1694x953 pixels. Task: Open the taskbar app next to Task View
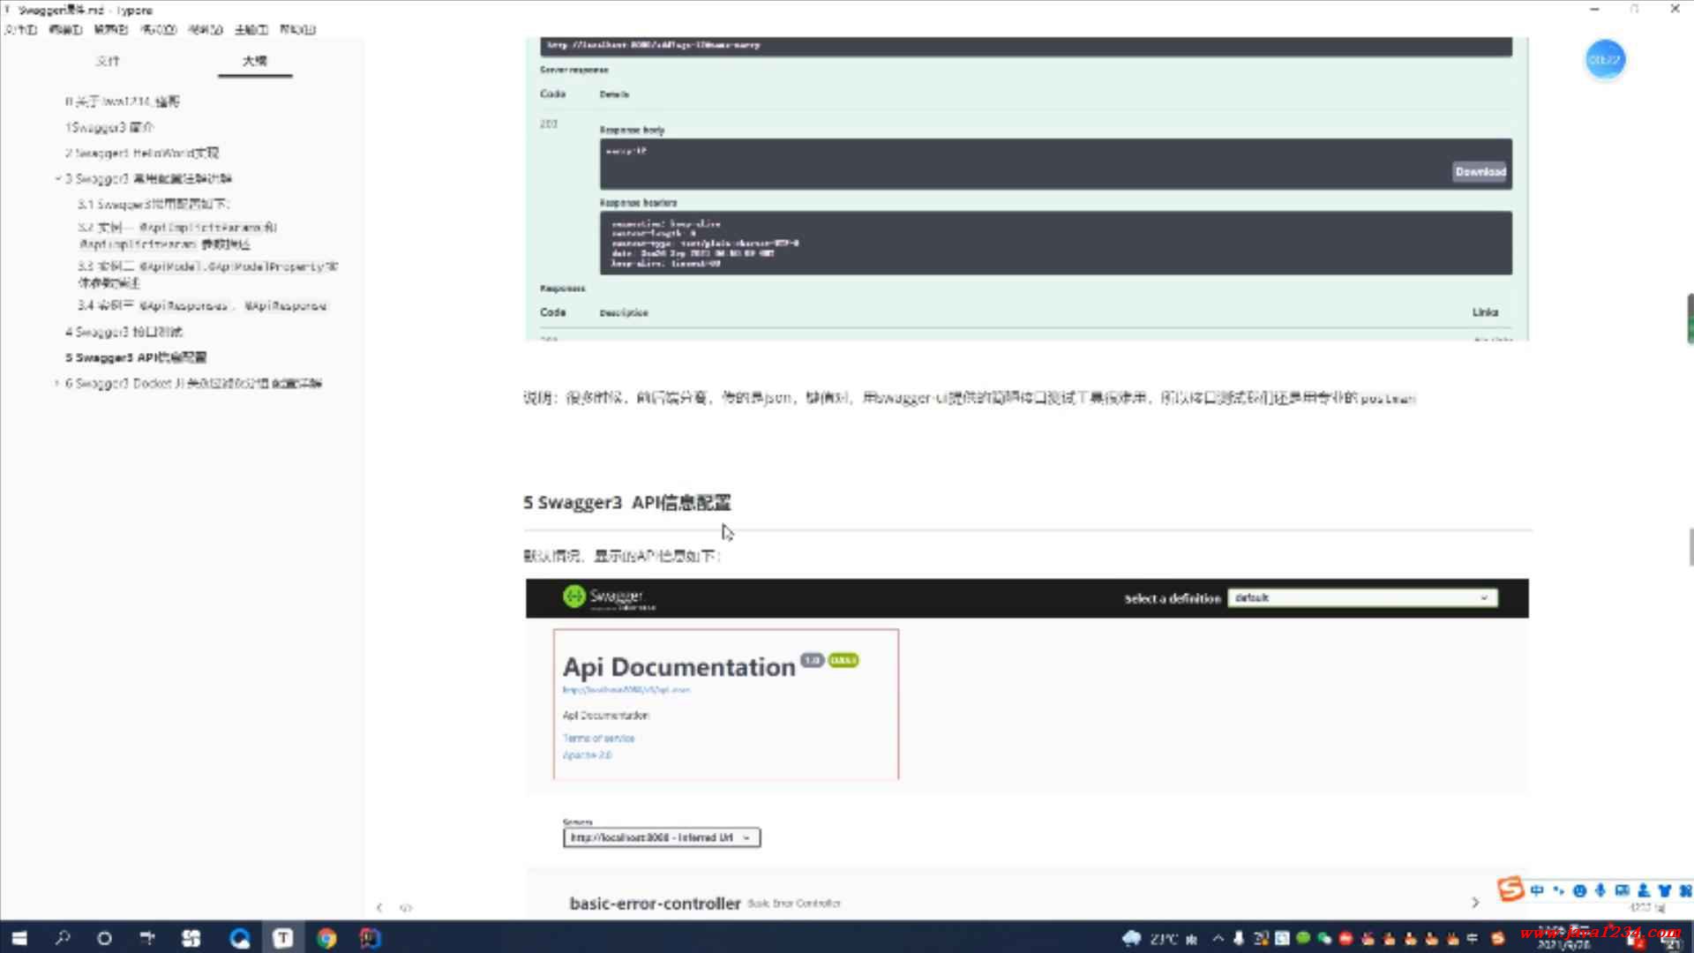coord(191,938)
